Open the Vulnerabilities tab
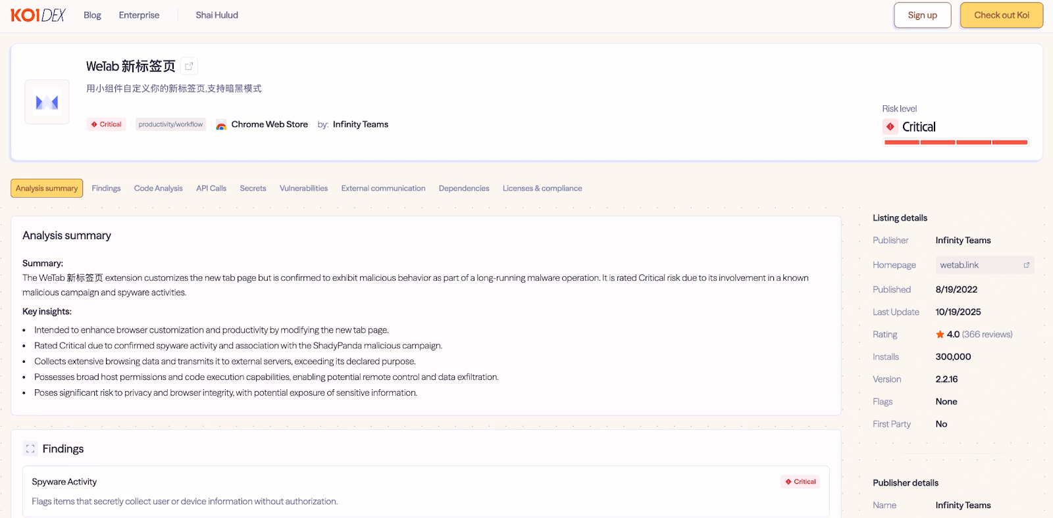The image size is (1053, 518). 303,188
